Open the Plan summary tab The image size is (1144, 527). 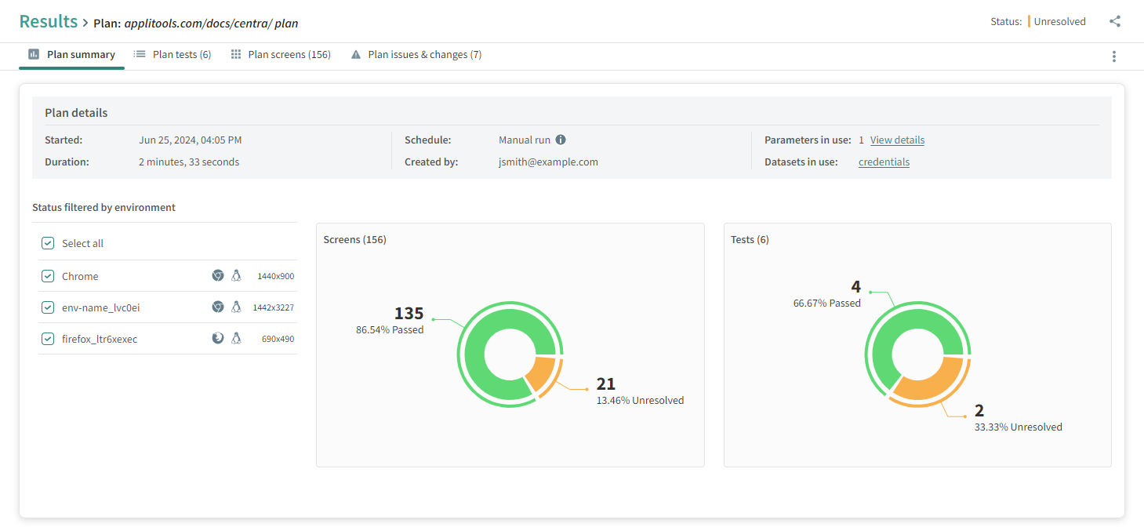tap(72, 55)
